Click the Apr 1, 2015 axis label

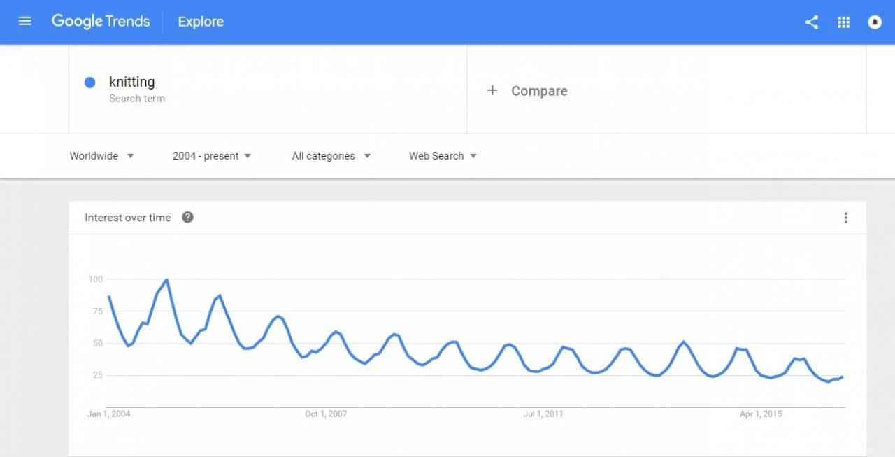pyautogui.click(x=761, y=414)
